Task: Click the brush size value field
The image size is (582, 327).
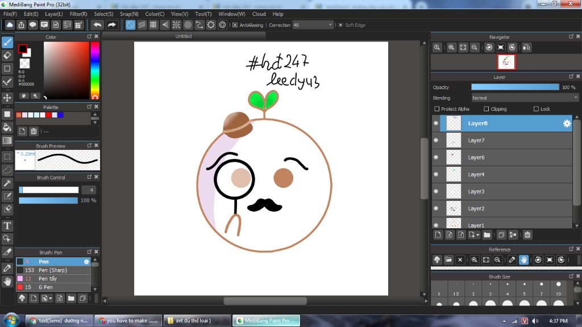Action: 89,190
